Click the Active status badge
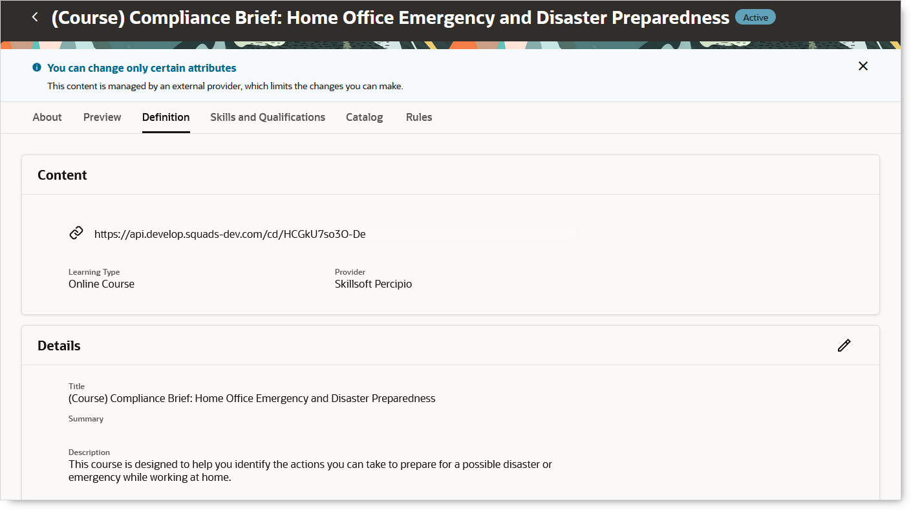The height and width of the screenshot is (510, 911). pyautogui.click(x=755, y=17)
